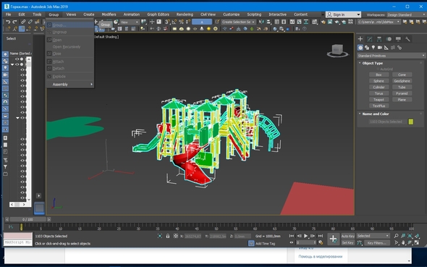Click the Teapot primitive button
The image size is (427, 267).
click(379, 100)
